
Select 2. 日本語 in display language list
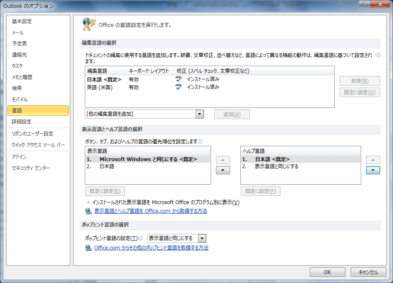pos(148,166)
